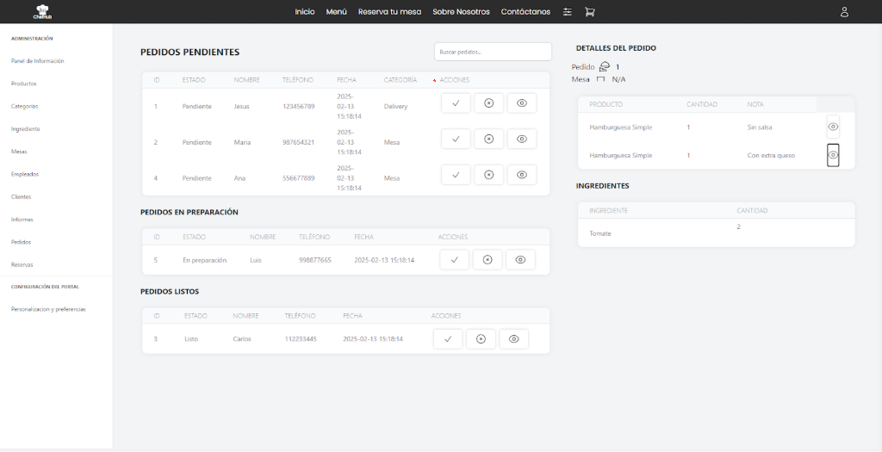Click the Buscar pedidos search field
882x452 pixels.
click(x=493, y=52)
